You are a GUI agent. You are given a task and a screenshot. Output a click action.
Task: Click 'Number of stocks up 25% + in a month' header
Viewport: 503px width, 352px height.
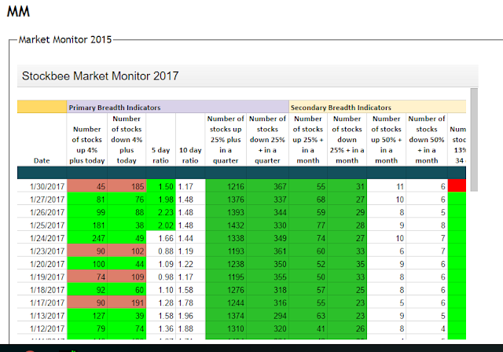coord(308,139)
